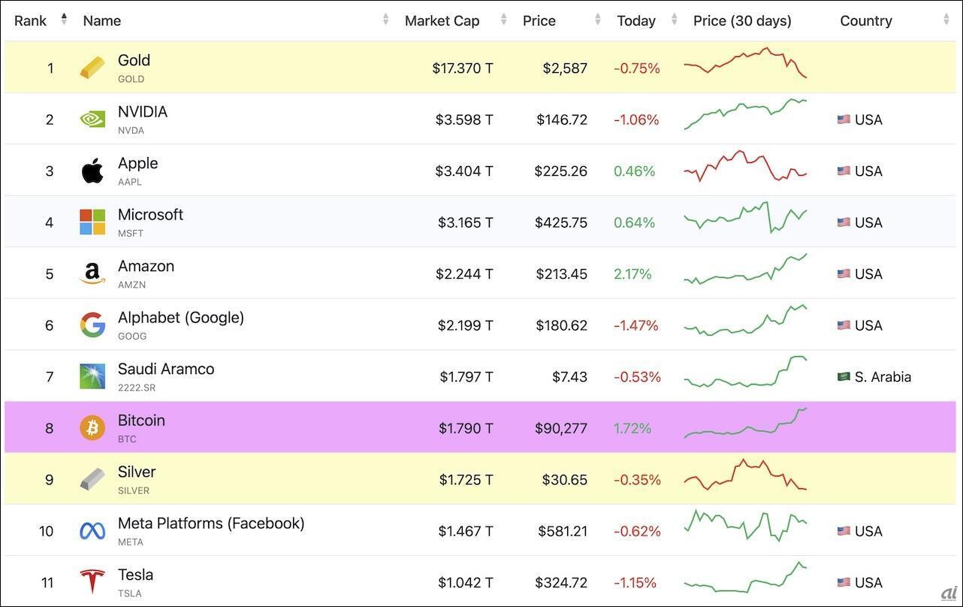Image resolution: width=963 pixels, height=607 pixels.
Task: Click the Google G logo icon
Action: coord(93,325)
